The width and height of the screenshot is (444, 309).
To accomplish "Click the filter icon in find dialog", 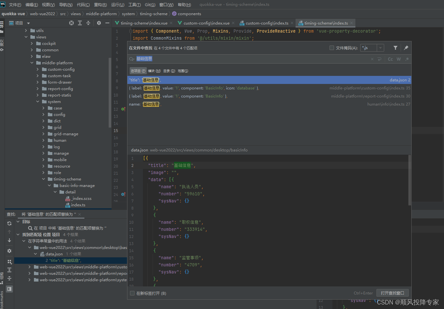I will 395,48.
